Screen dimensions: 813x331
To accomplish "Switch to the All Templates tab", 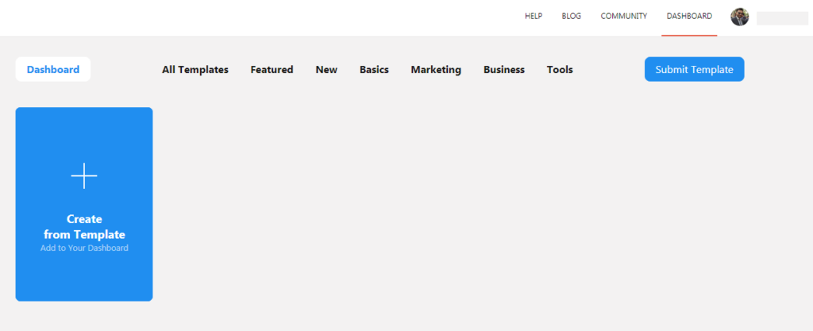I will 195,70.
